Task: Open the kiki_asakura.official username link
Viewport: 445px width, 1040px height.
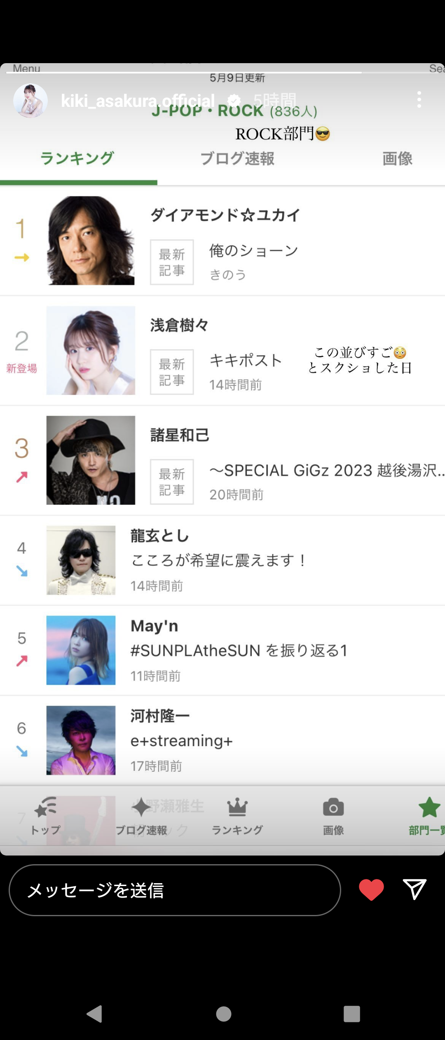Action: click(x=138, y=101)
